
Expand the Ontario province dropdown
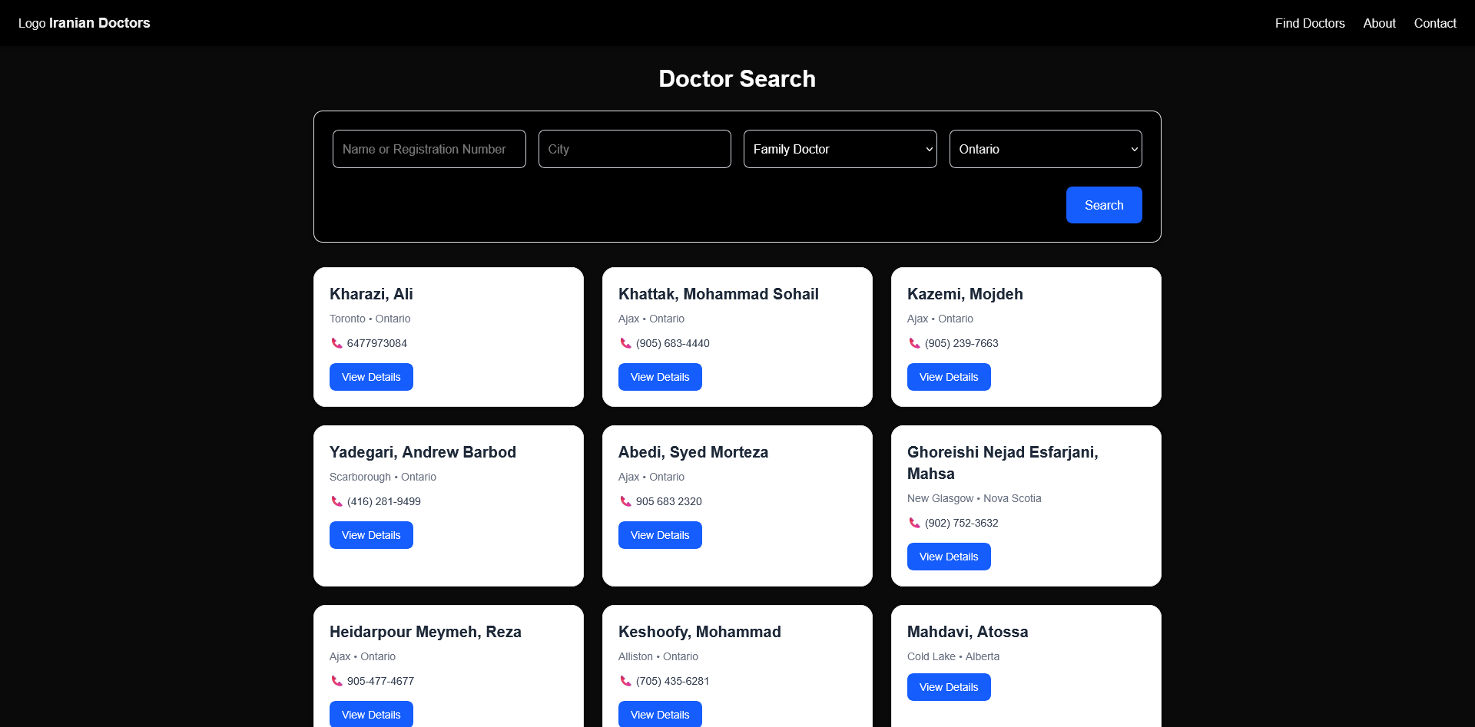point(1045,149)
